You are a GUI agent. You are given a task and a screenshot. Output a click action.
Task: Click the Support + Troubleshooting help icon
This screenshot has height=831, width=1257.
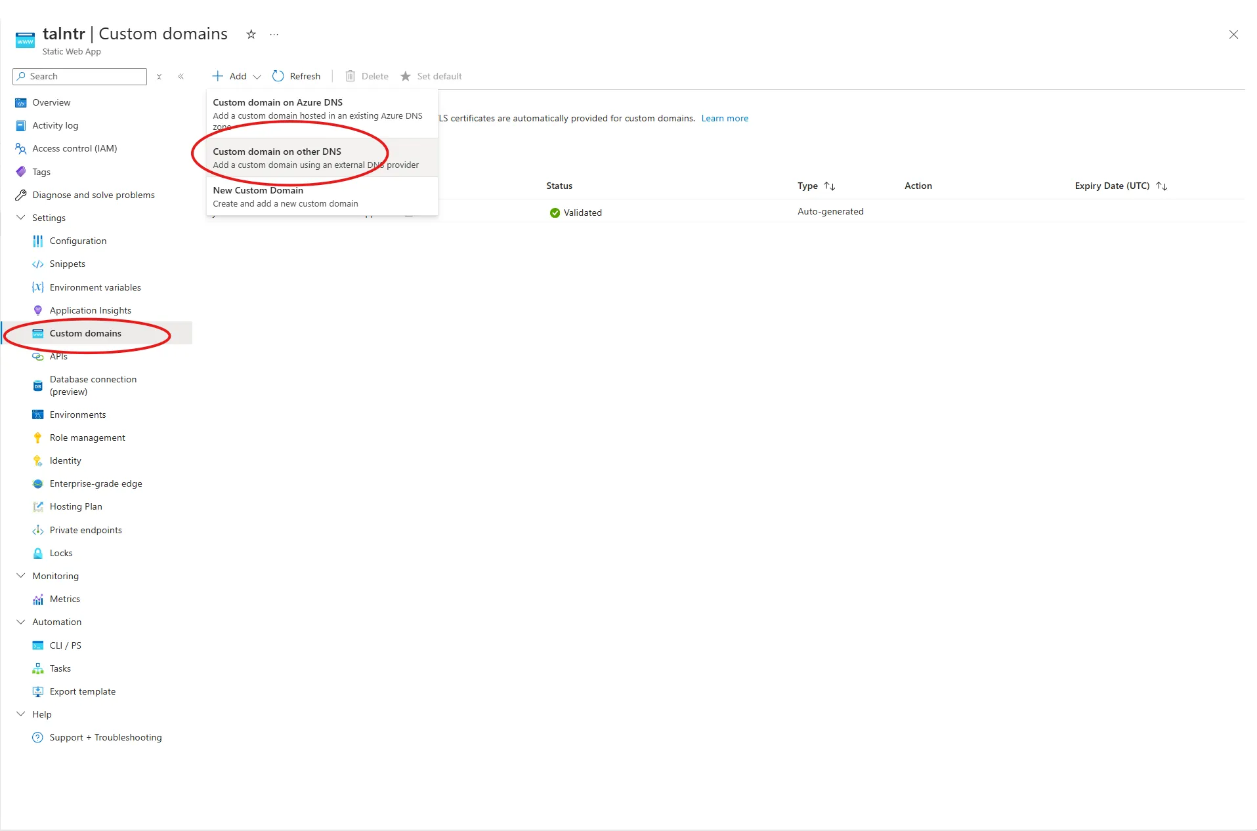38,738
